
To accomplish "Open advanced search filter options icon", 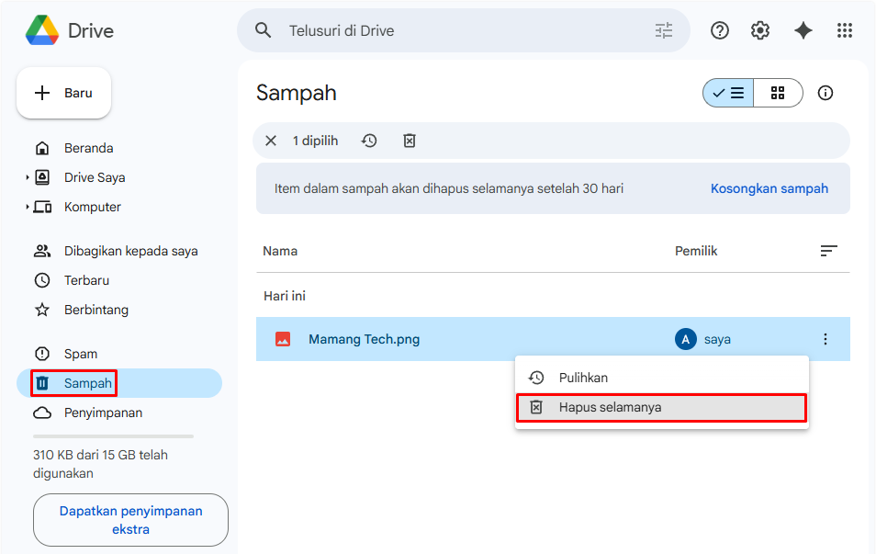I will coord(664,30).
